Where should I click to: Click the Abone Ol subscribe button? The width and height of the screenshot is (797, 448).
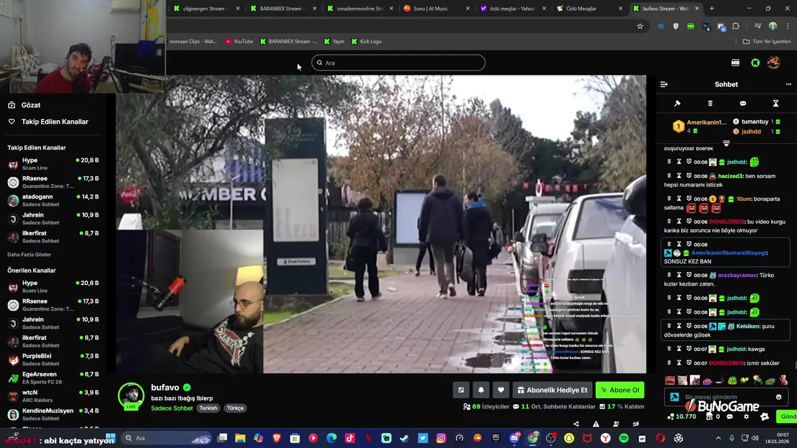pyautogui.click(x=620, y=390)
